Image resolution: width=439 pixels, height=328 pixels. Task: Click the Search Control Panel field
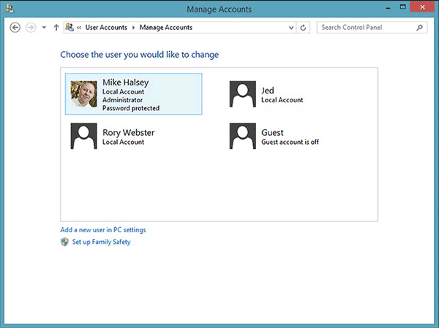366,28
